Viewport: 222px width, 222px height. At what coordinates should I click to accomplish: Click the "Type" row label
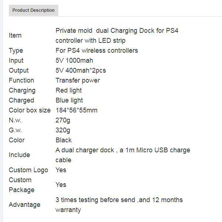[x=16, y=51]
